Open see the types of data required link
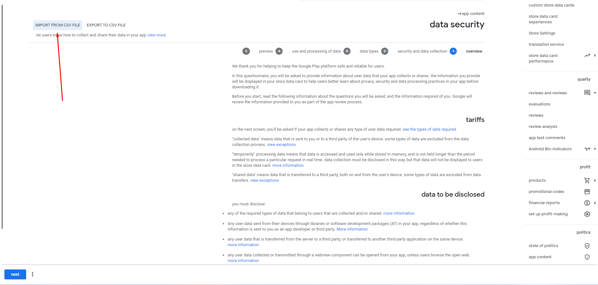Viewport: 598px width, 285px height. [429, 129]
